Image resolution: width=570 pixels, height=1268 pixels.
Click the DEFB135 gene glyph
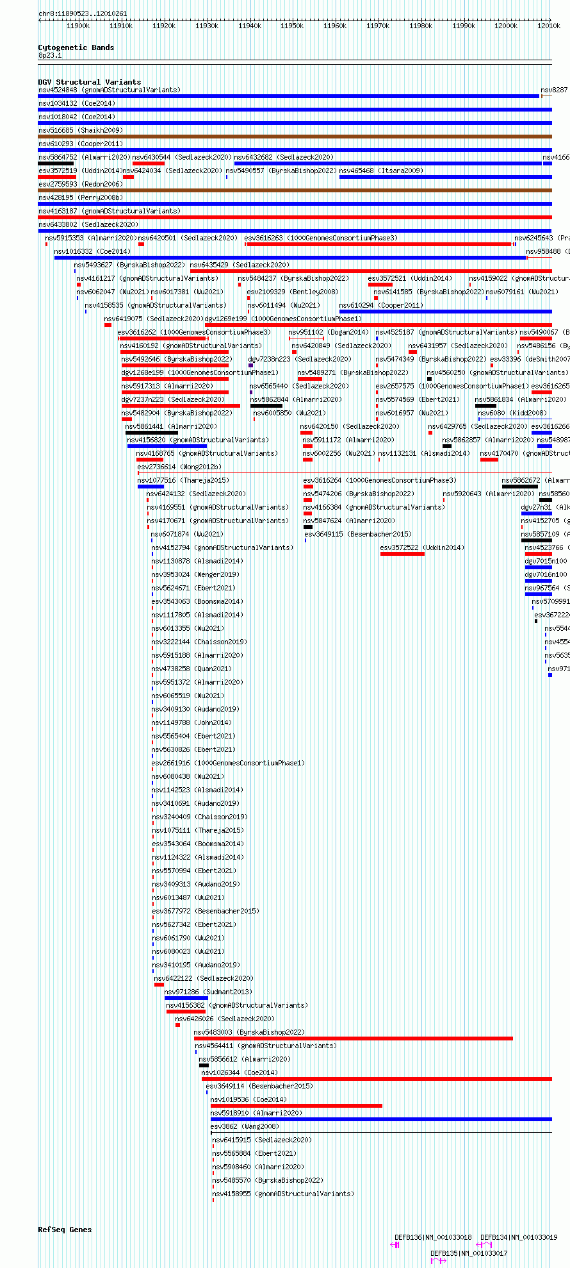(x=439, y=1261)
